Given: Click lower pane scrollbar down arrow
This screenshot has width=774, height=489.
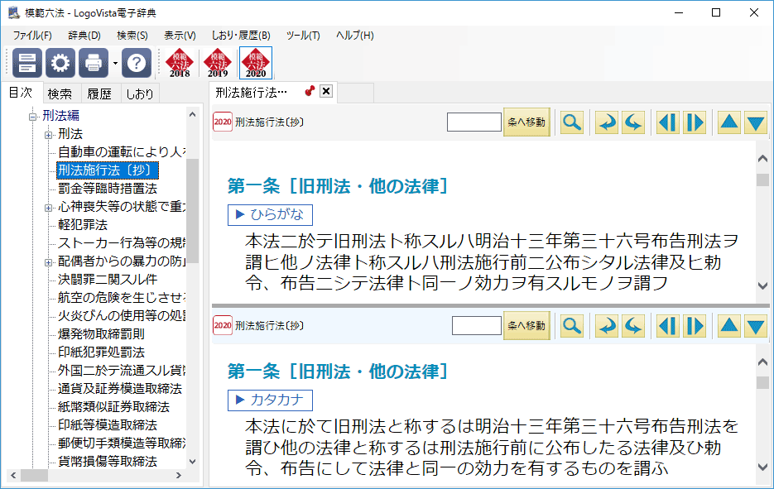Looking at the screenshot, I should pyautogui.click(x=762, y=467).
